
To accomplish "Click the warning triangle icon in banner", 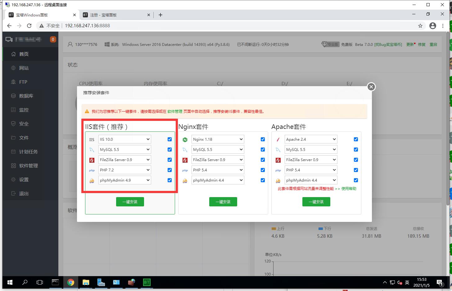I will tap(87, 112).
